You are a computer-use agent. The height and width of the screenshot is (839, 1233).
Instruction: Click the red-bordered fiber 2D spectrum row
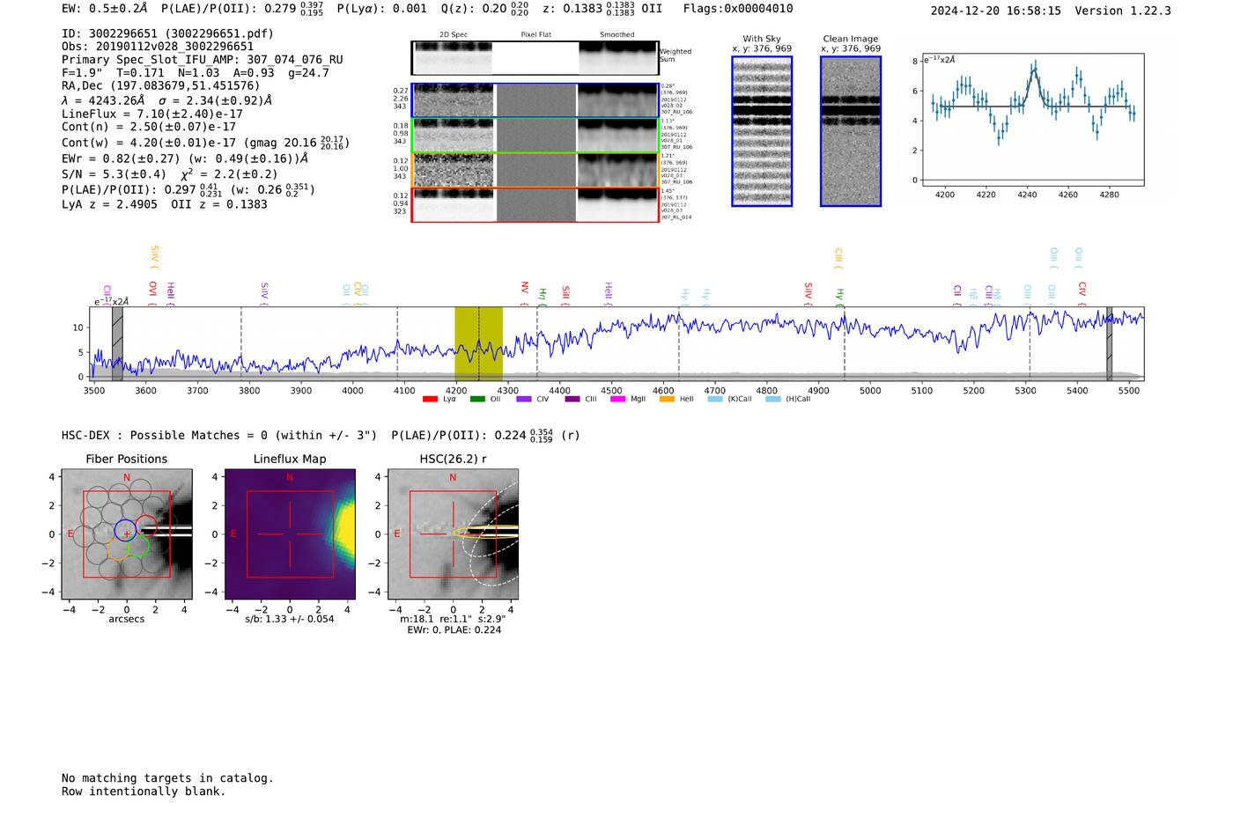(535, 205)
